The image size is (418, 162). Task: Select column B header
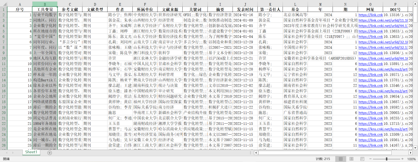[x=45, y=4]
